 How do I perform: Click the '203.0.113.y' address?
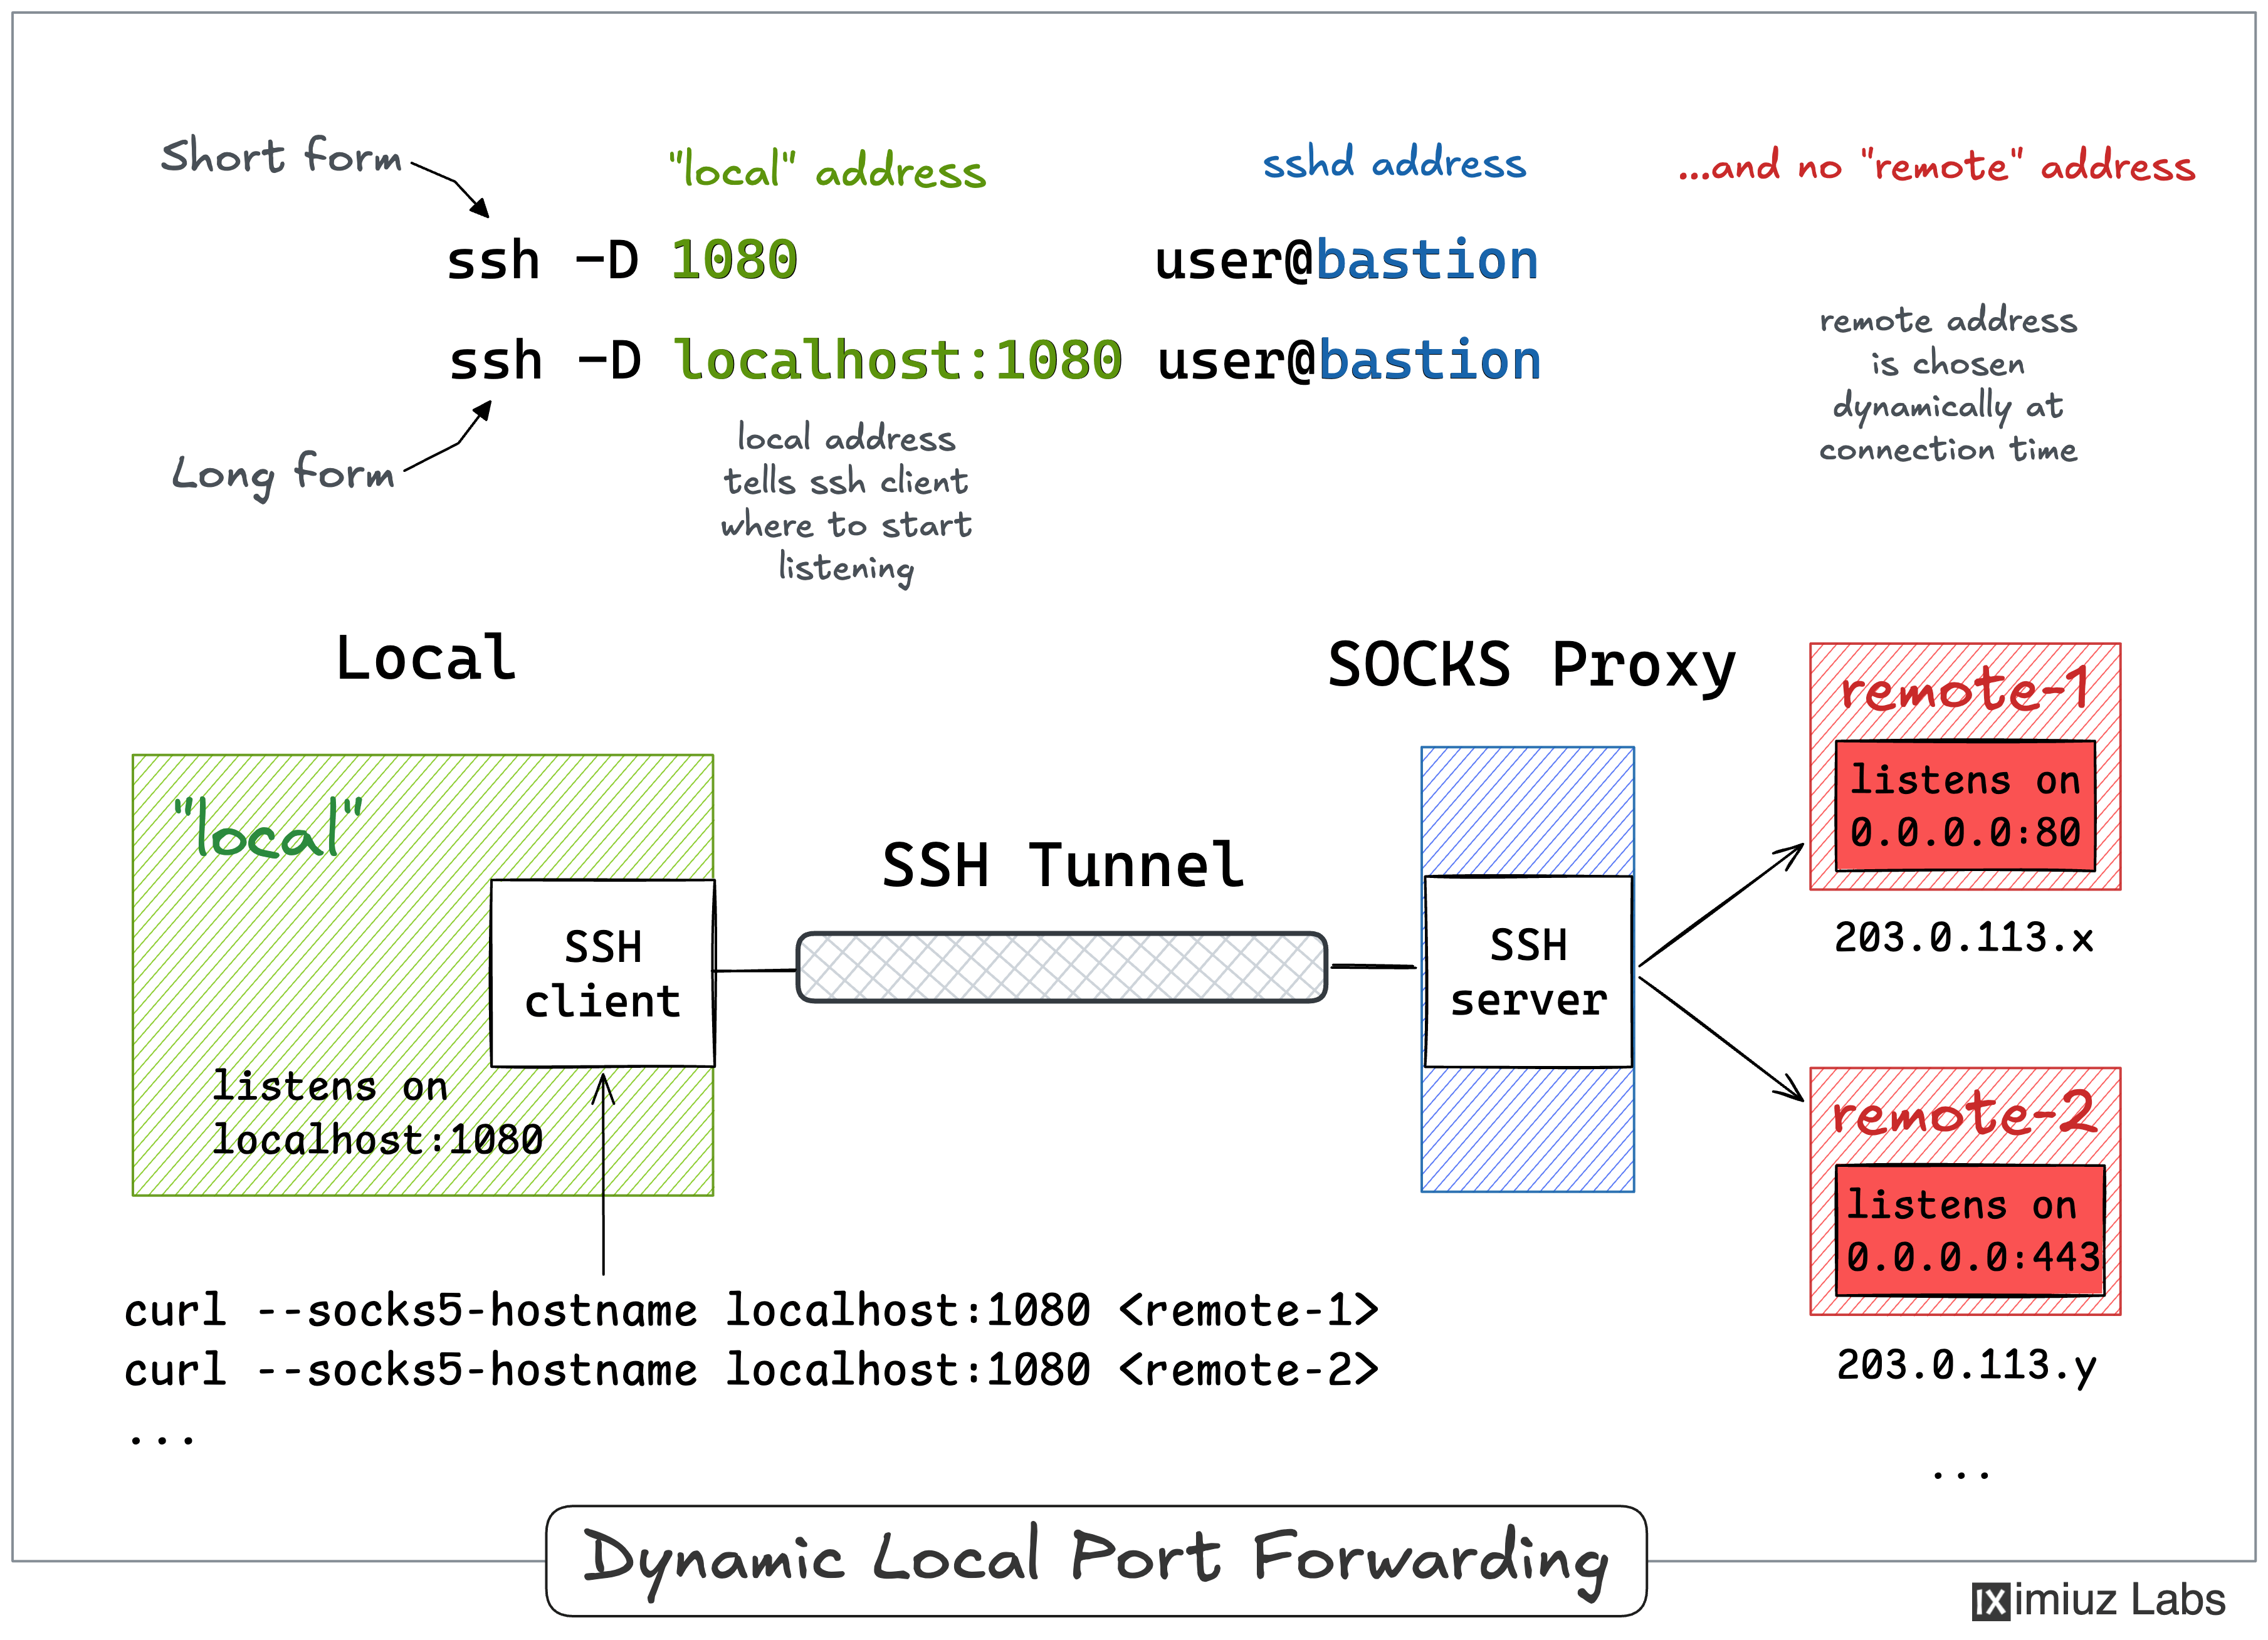point(1966,1366)
